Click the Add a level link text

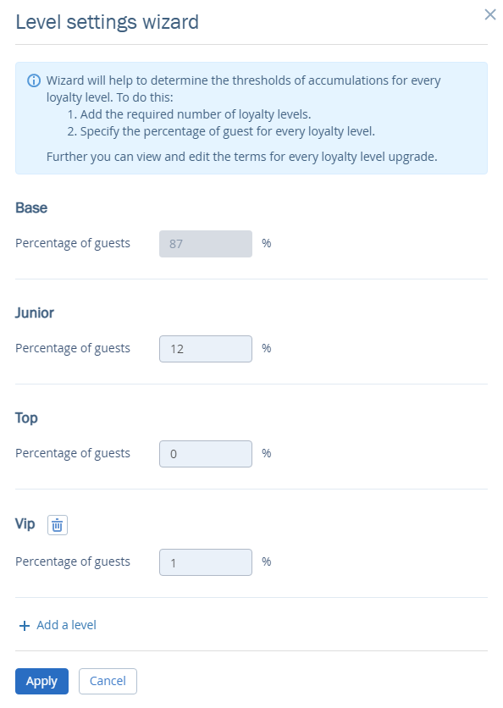tap(66, 625)
